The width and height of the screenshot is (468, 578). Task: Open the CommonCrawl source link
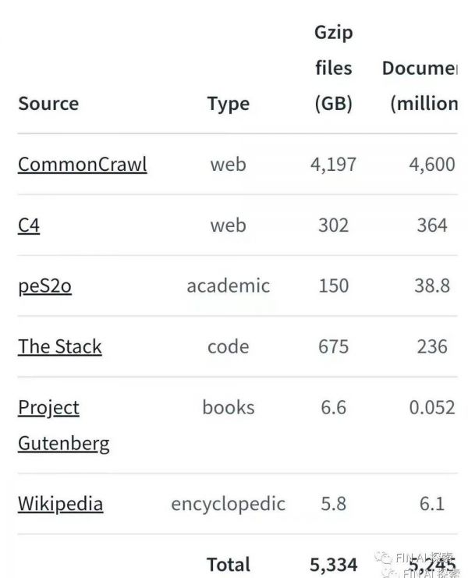pos(82,165)
